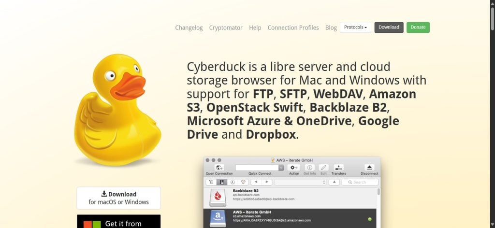Open the Cryptomator link
Viewport: 495px width, 228px height.
click(226, 28)
